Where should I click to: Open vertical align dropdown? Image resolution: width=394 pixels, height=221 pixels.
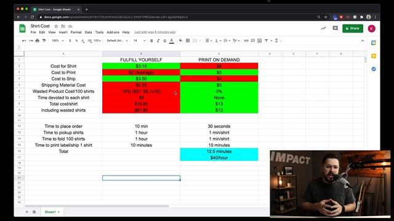coord(217,41)
